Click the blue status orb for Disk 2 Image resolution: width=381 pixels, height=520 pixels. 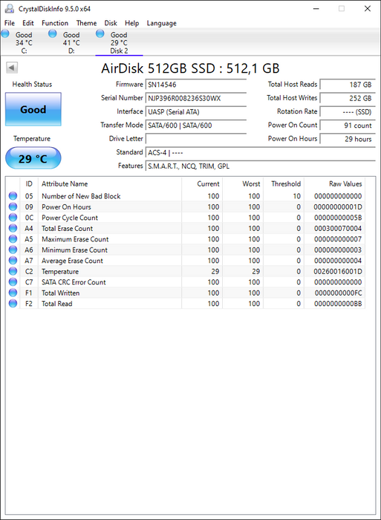coord(100,33)
